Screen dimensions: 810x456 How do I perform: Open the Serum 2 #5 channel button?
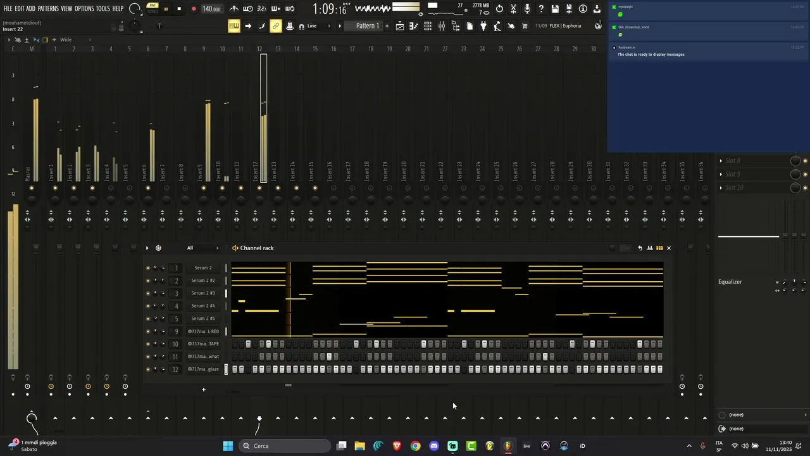(204, 319)
